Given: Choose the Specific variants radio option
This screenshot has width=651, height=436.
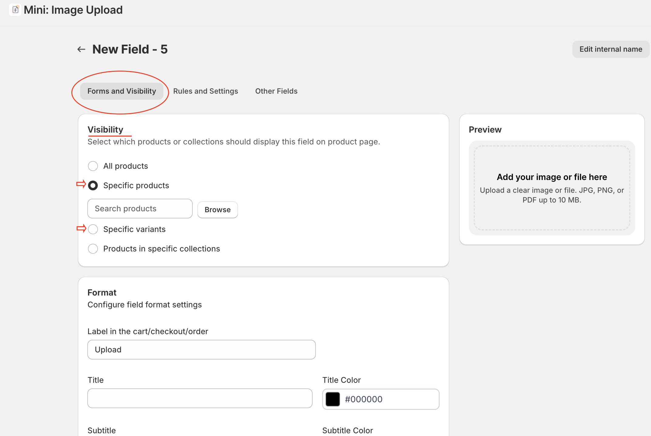Looking at the screenshot, I should tap(93, 229).
